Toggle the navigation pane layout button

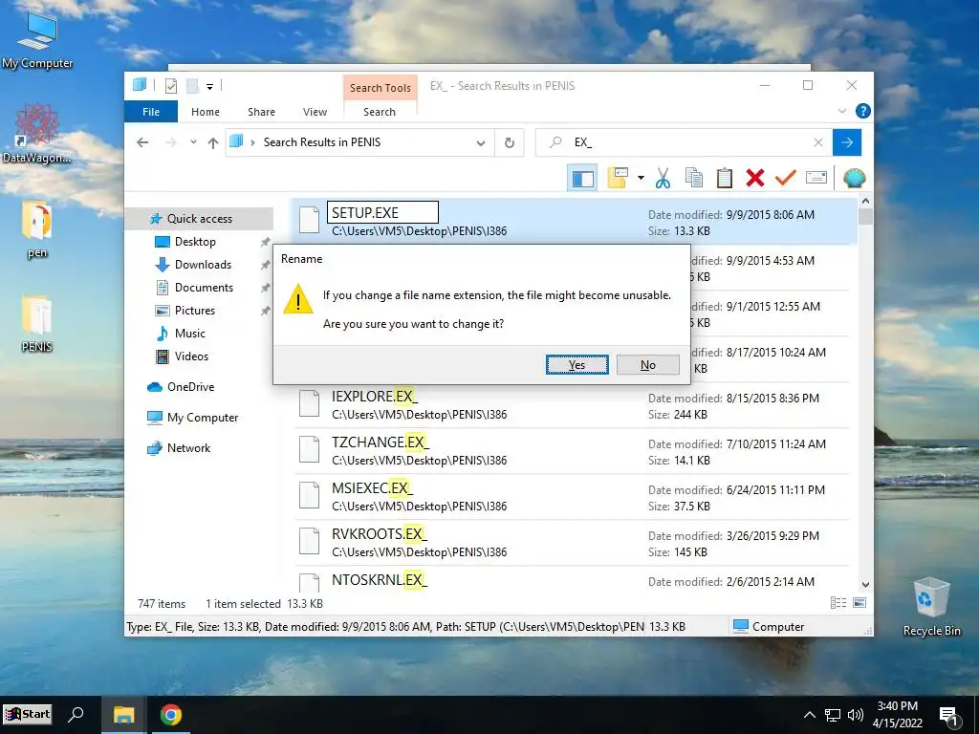pyautogui.click(x=582, y=179)
